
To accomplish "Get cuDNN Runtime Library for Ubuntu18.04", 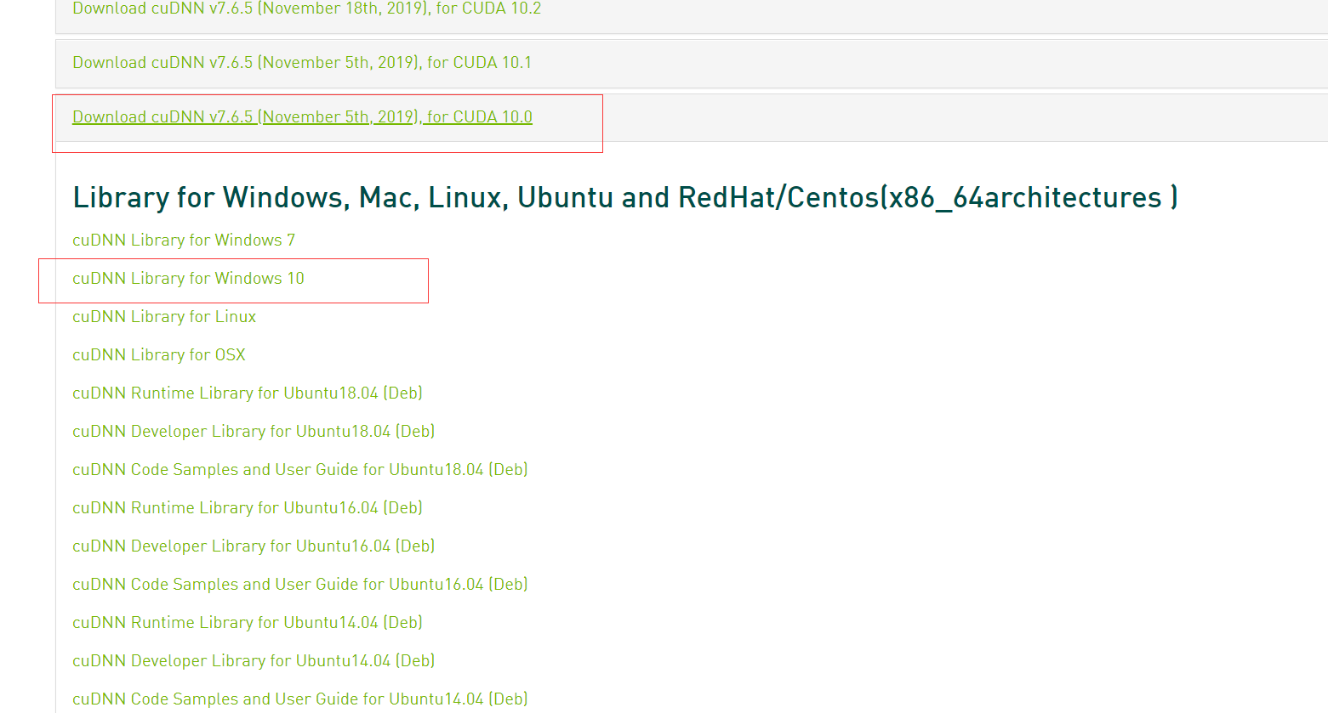I will point(248,393).
